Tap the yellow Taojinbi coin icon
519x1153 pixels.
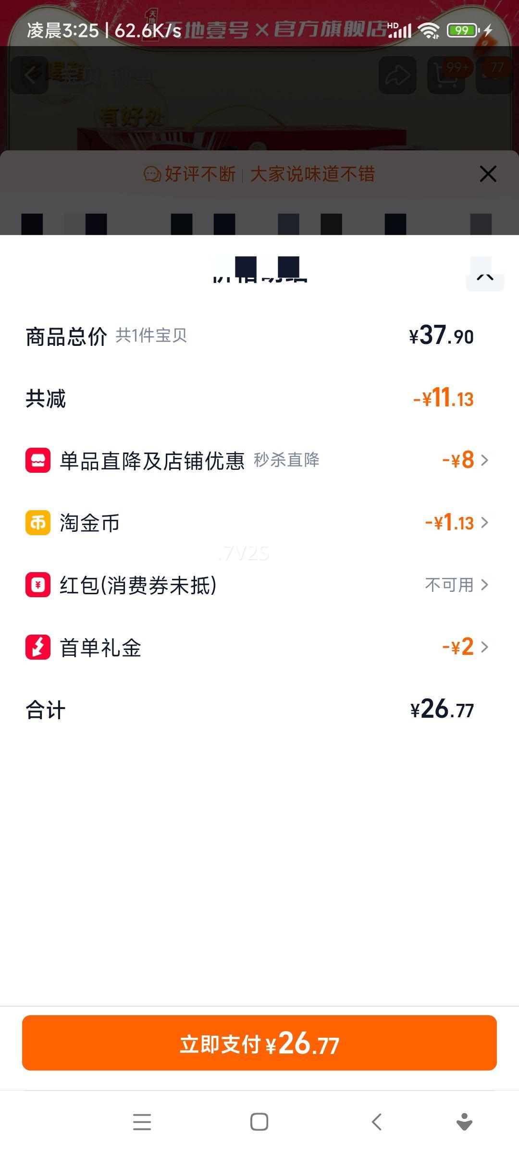(38, 523)
